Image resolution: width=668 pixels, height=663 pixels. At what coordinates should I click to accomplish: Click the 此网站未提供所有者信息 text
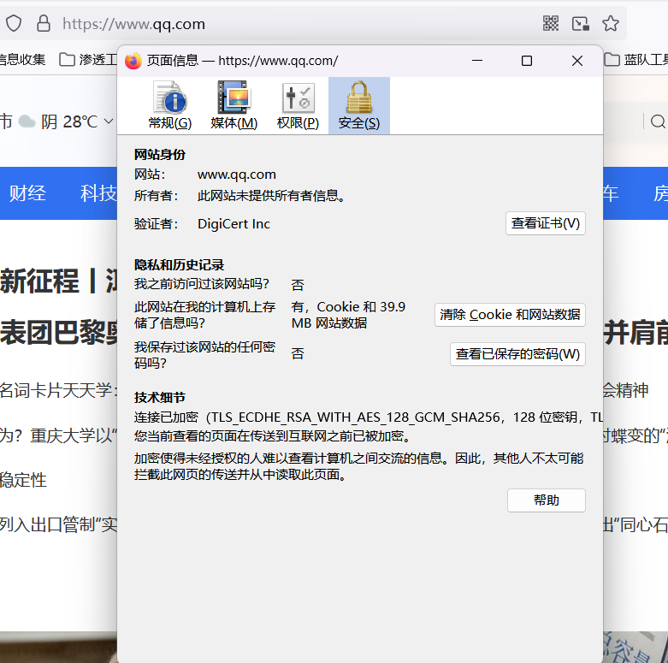pos(272,196)
